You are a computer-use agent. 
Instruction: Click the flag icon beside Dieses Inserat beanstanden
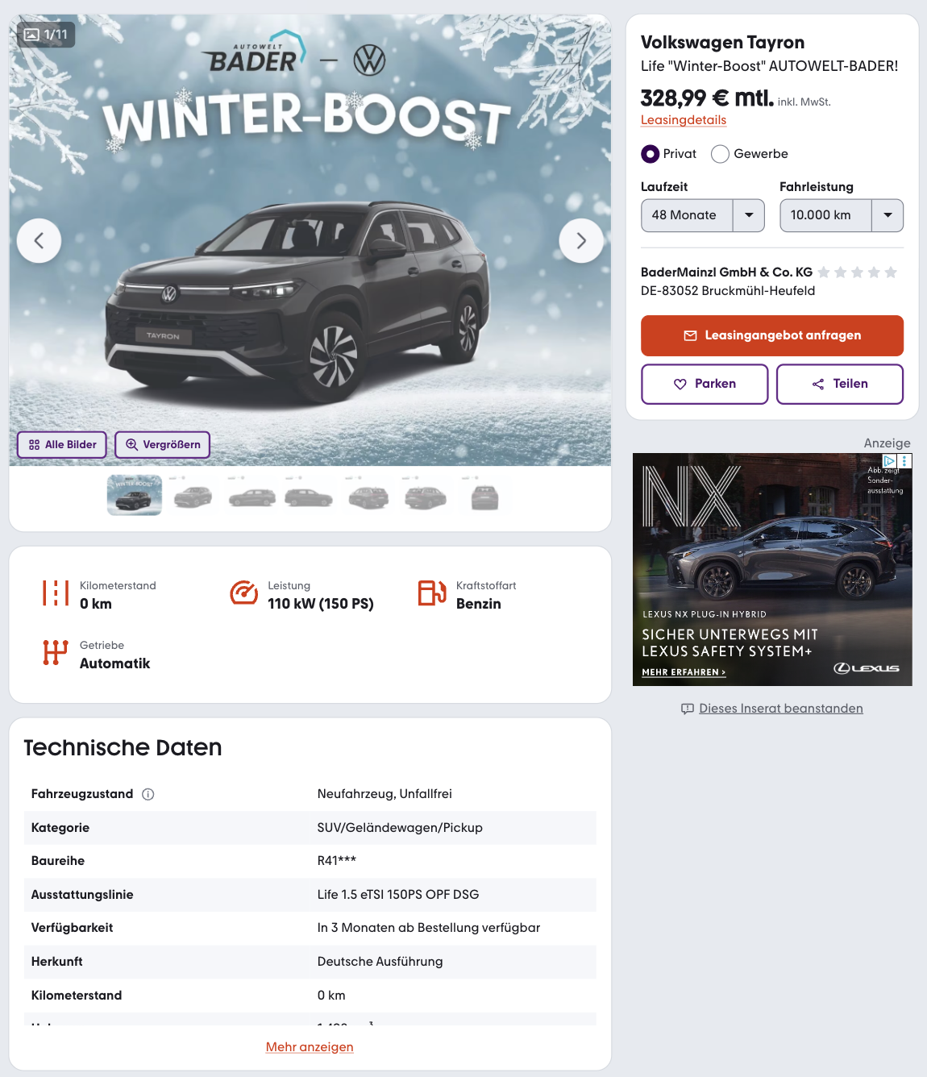[688, 709]
